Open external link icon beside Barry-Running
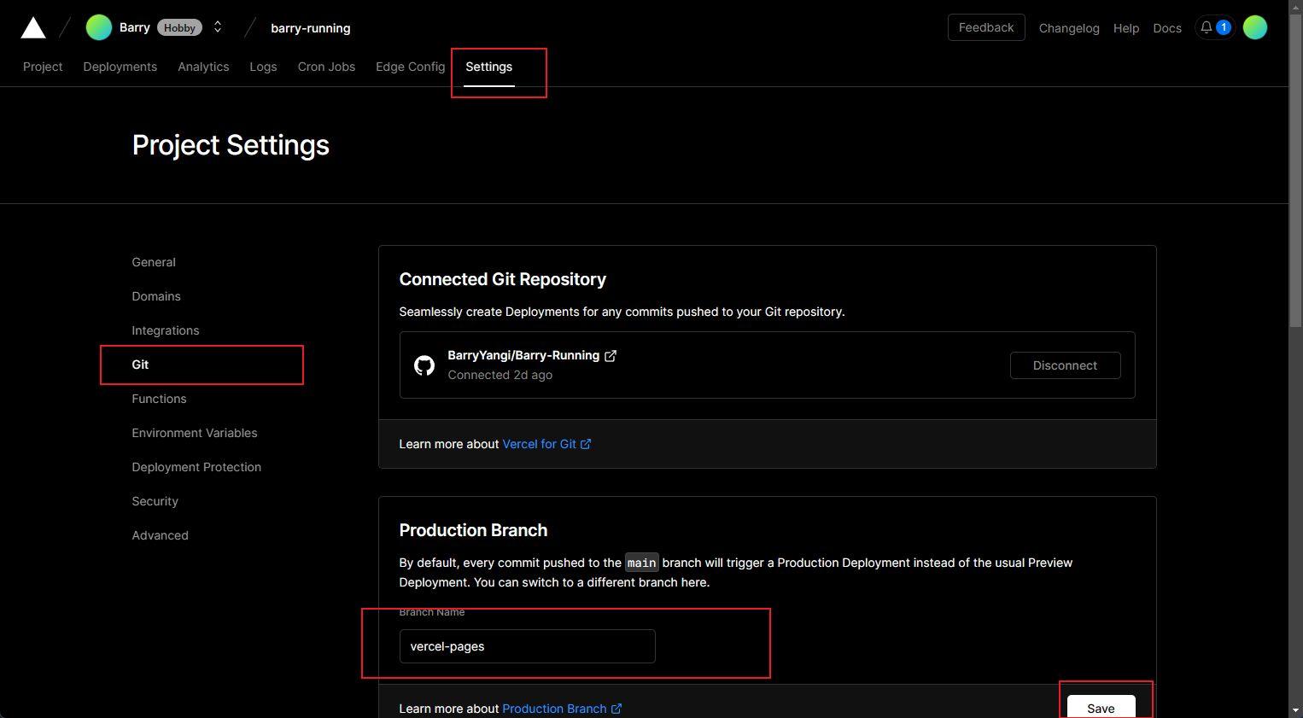This screenshot has width=1303, height=718. click(611, 356)
